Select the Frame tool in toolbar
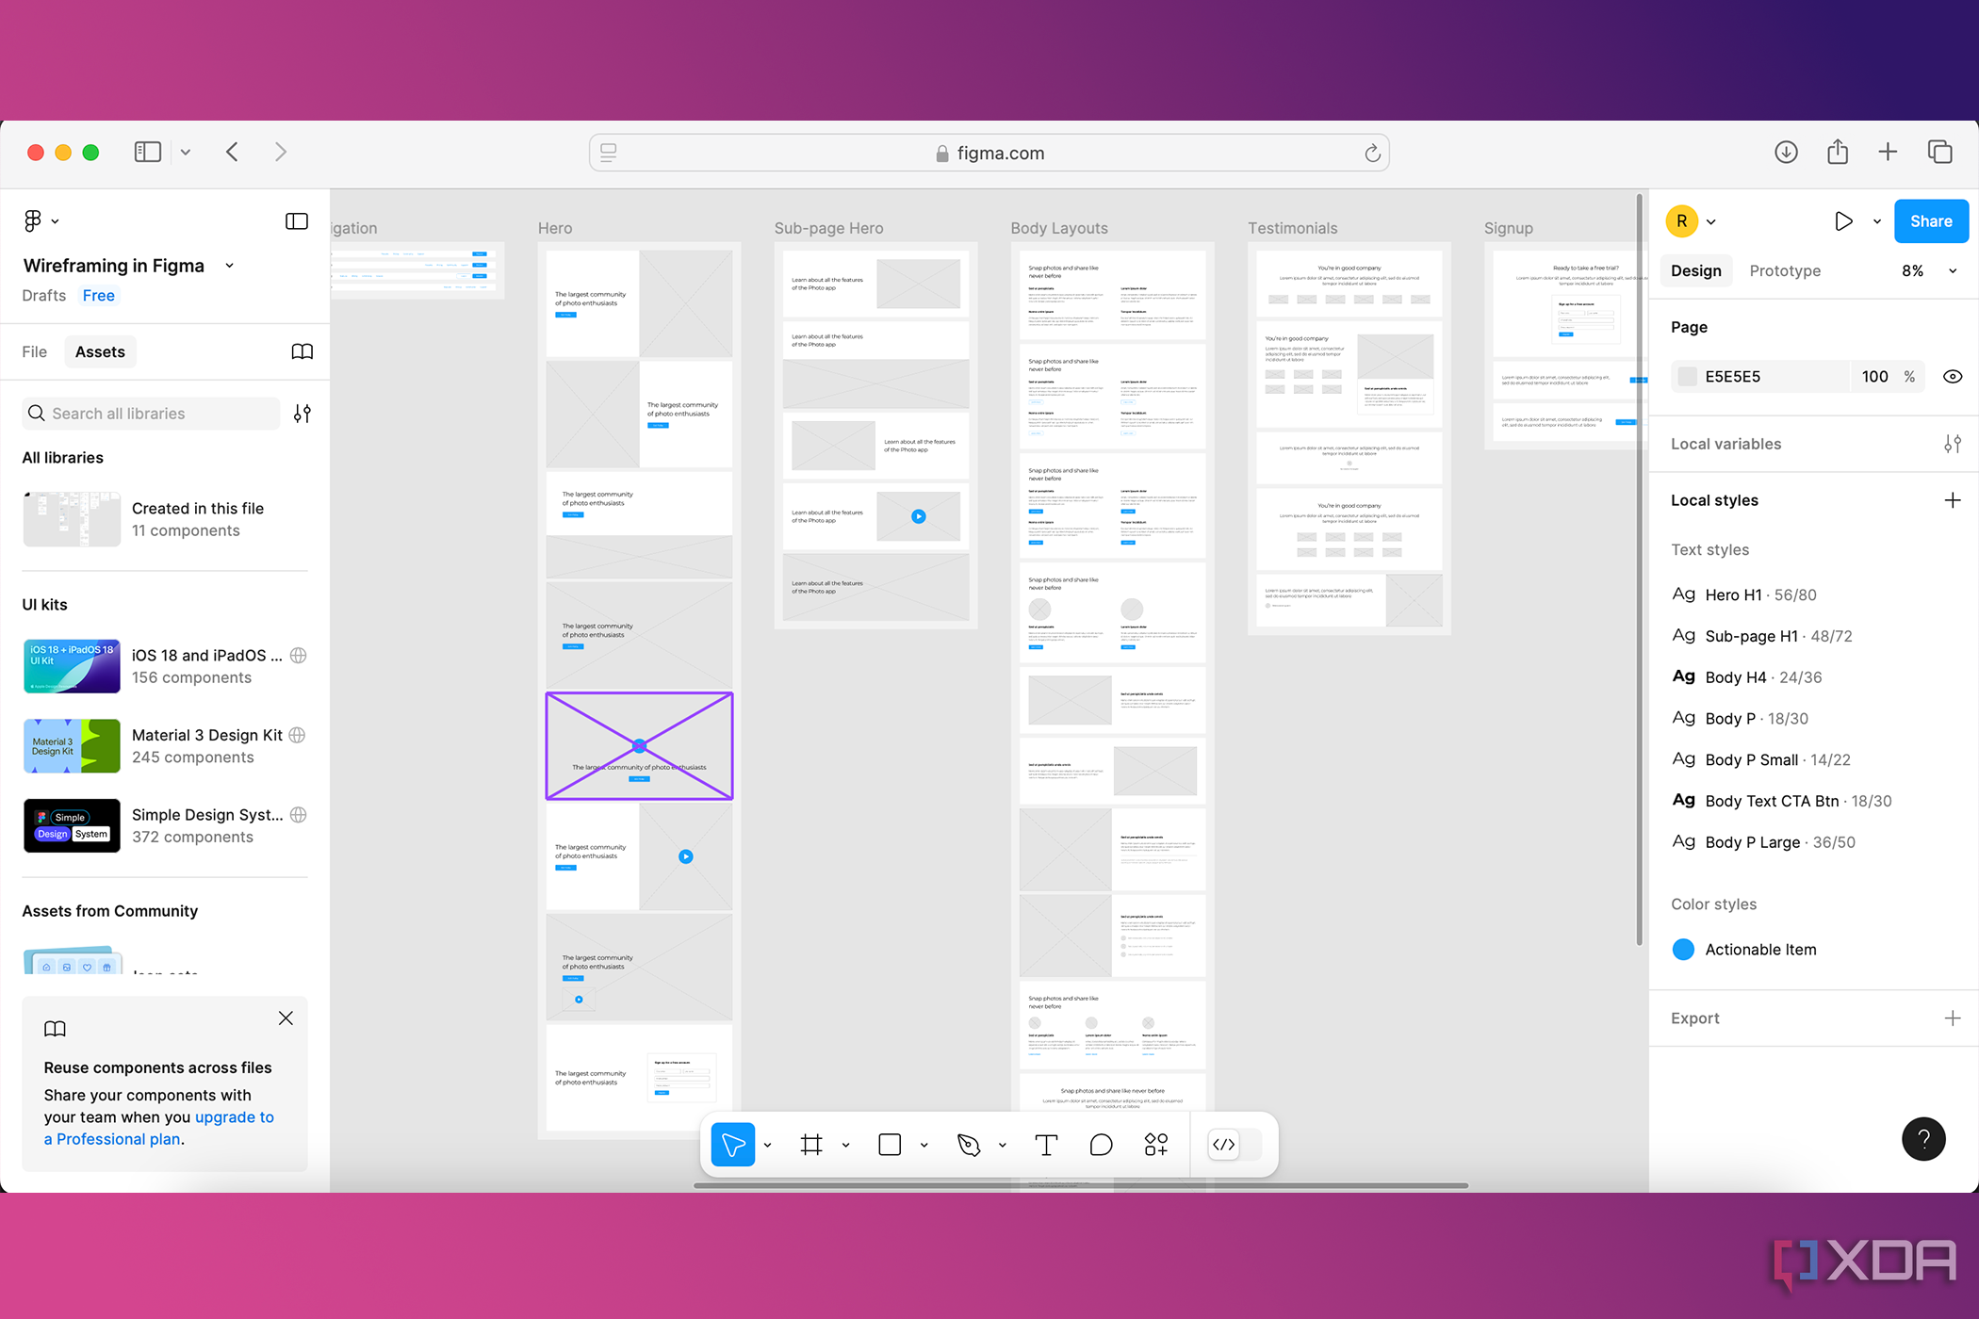Screen dimensions: 1979x1319 click(x=816, y=1146)
